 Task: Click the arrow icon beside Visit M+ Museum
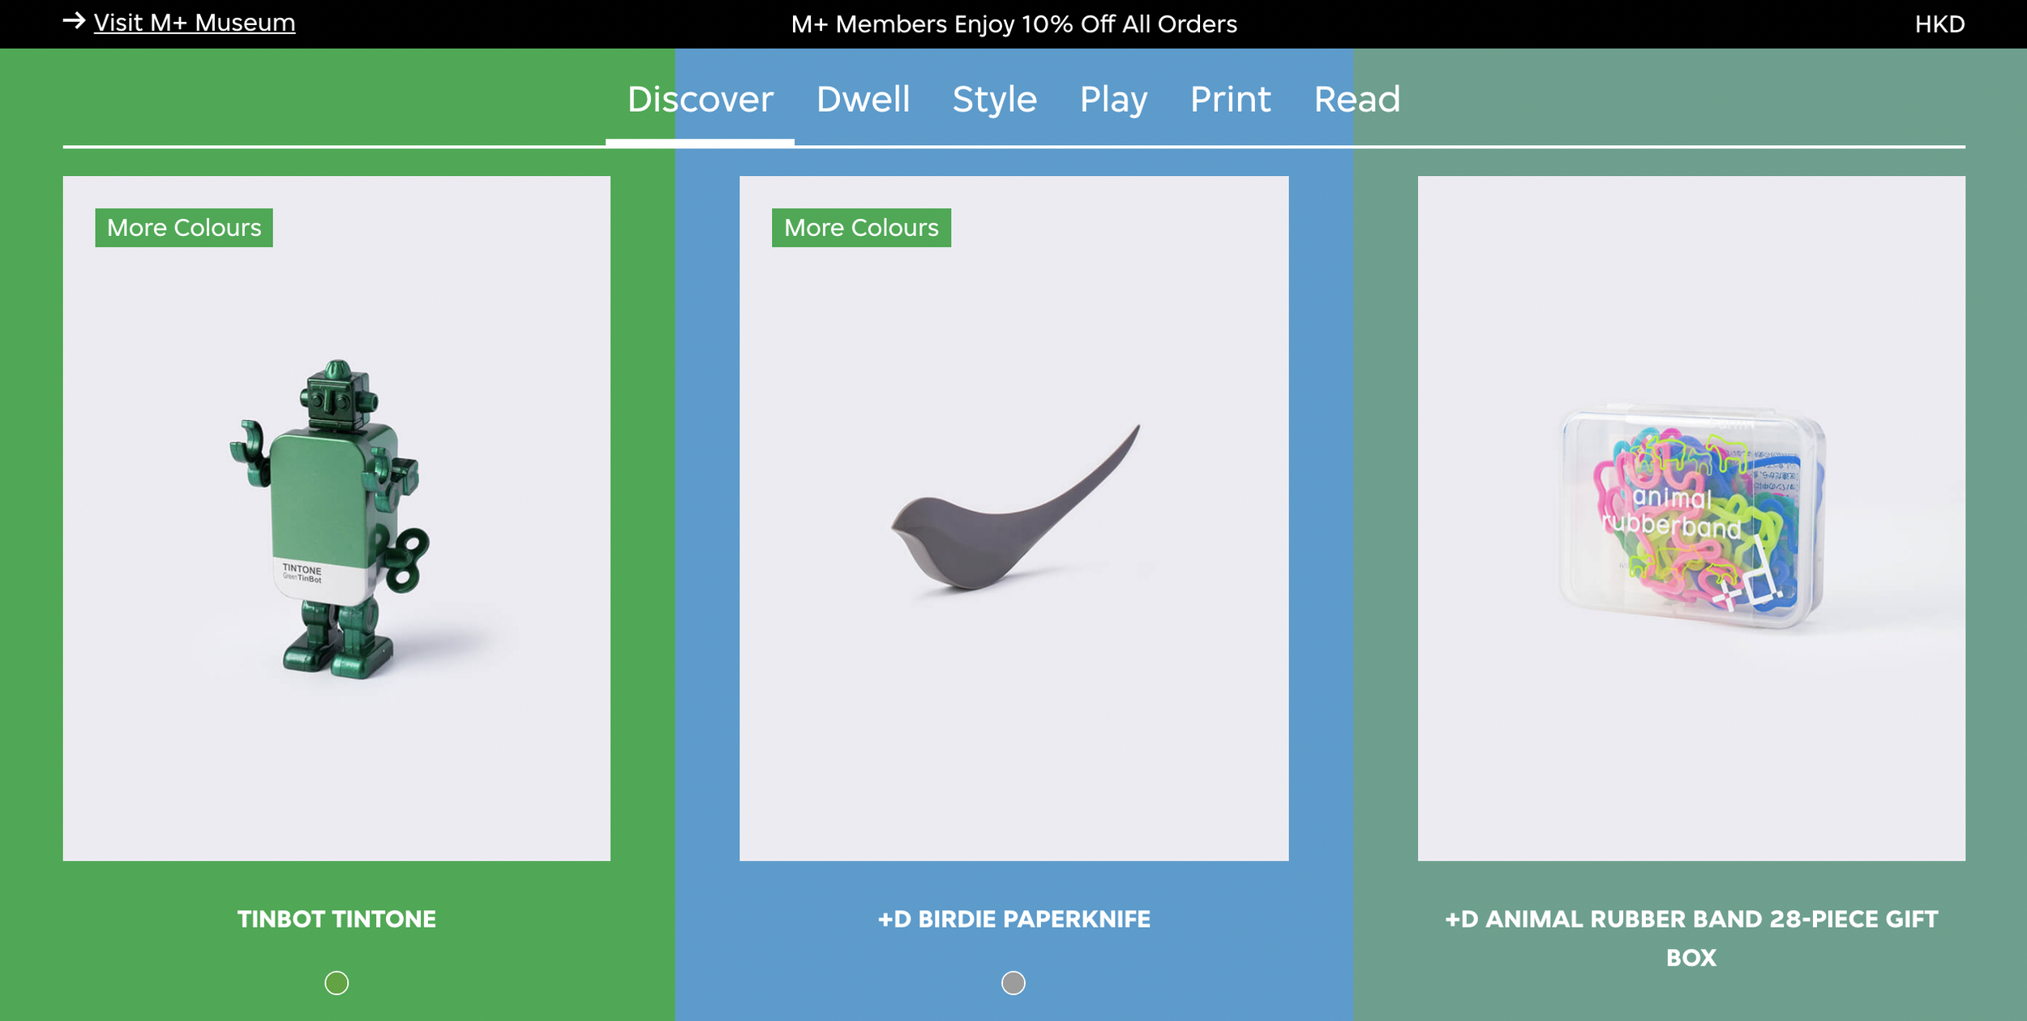[x=74, y=21]
